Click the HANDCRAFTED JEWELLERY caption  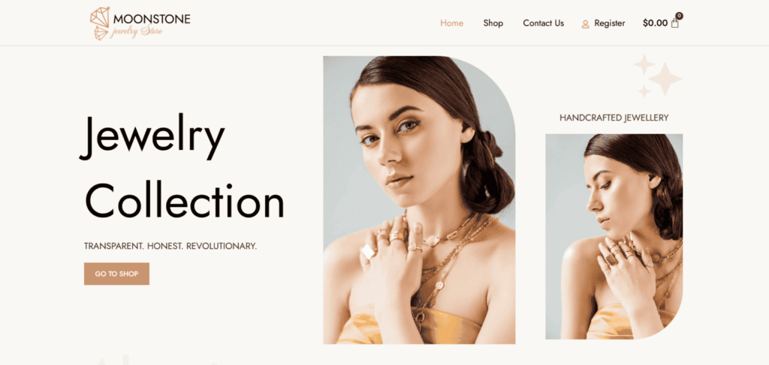tap(614, 118)
